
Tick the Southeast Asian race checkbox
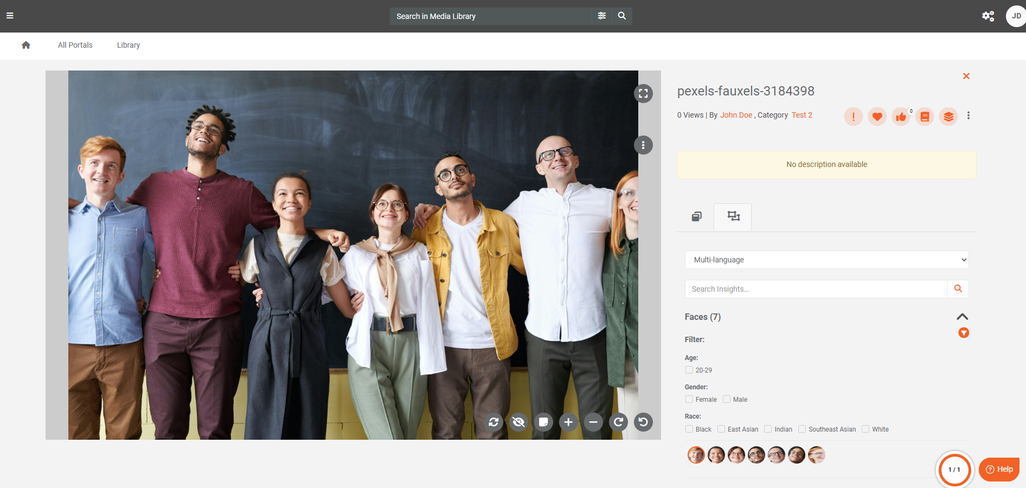802,429
